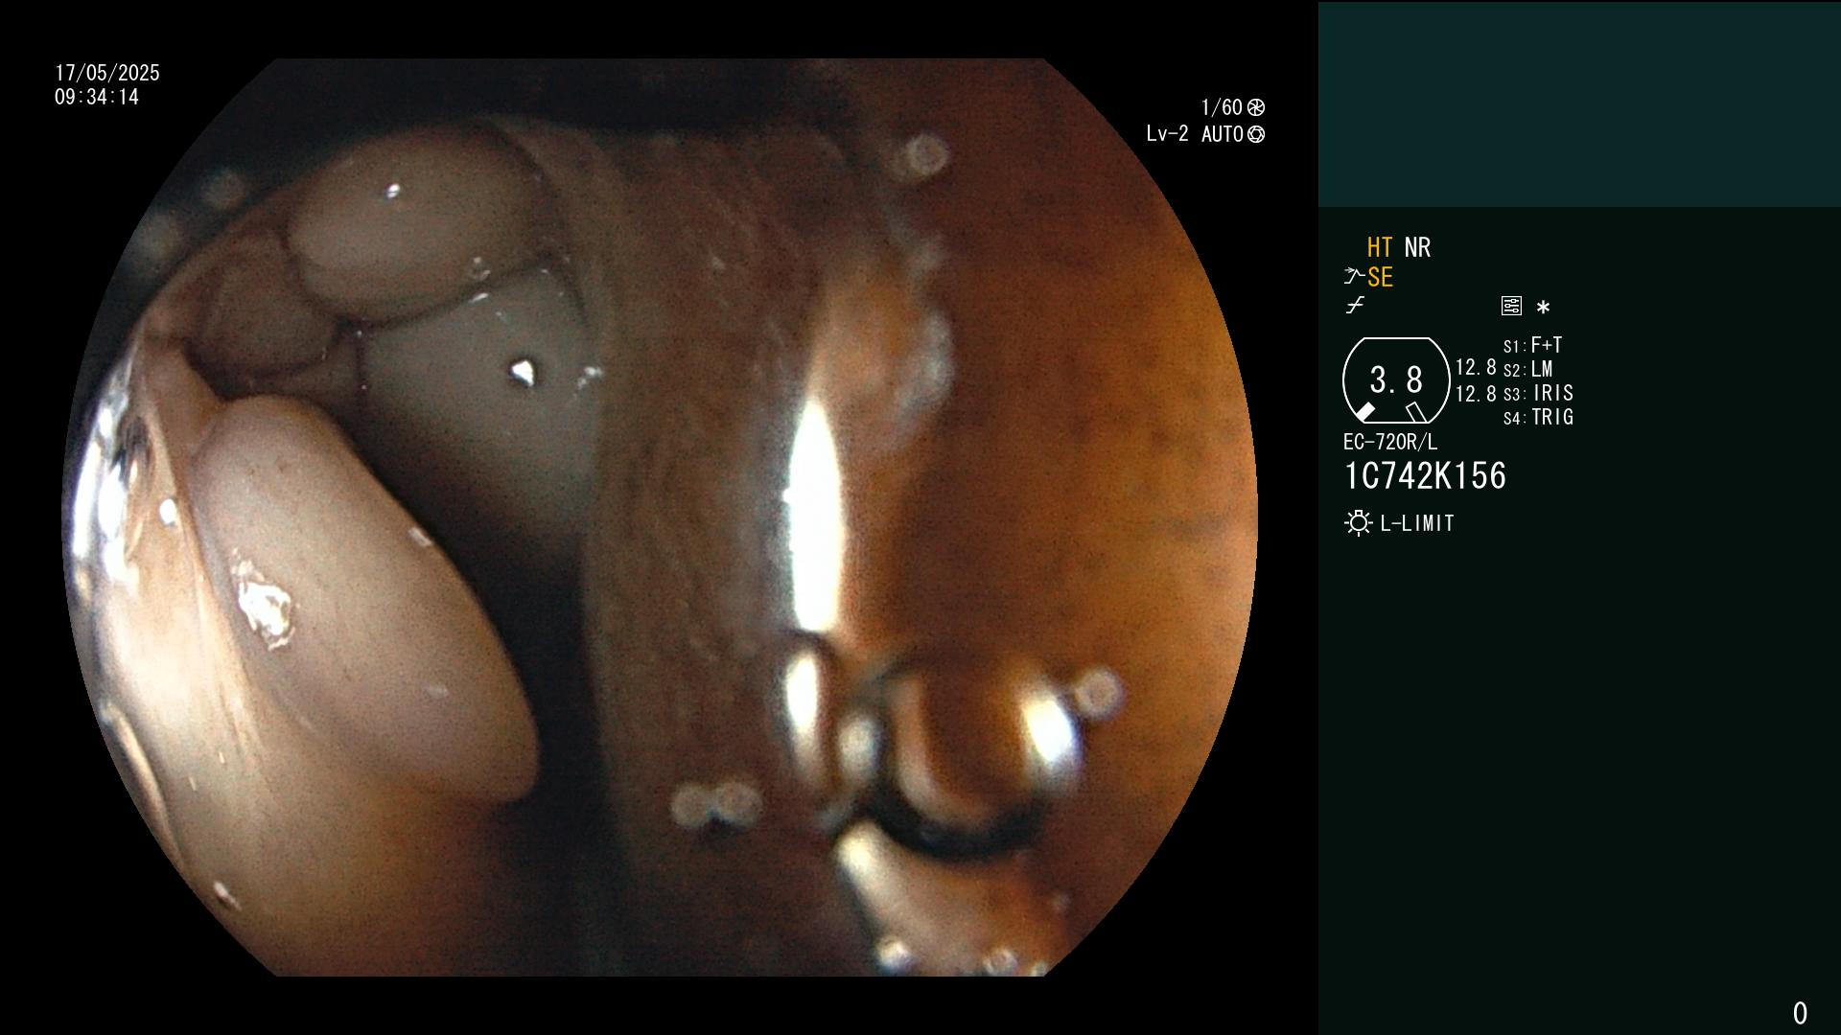This screenshot has height=1035, width=1841.
Task: Click the shutter speed fan icon beside 1/60
Action: pyautogui.click(x=1256, y=107)
